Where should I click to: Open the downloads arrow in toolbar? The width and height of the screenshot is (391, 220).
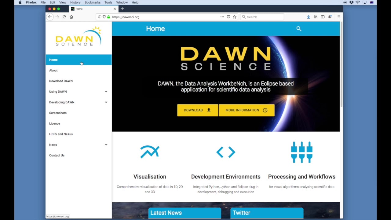pyautogui.click(x=309, y=17)
